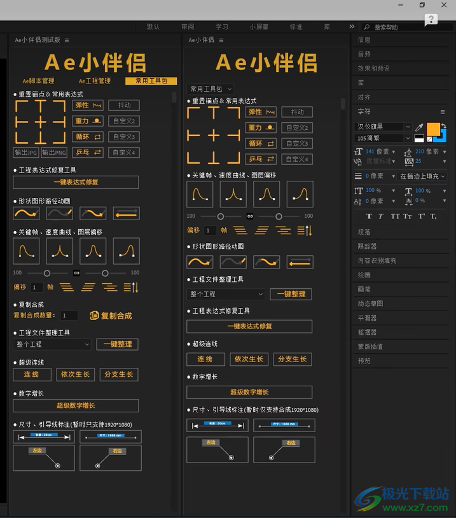
Task: Click third layer offset stagger icon in right panel
Action: [283, 230]
